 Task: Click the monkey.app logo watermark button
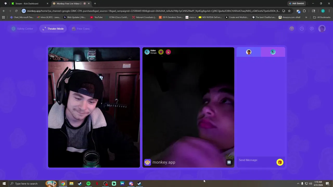160,162
